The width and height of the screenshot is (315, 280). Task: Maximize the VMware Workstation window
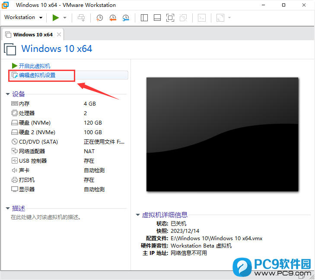click(x=283, y=5)
